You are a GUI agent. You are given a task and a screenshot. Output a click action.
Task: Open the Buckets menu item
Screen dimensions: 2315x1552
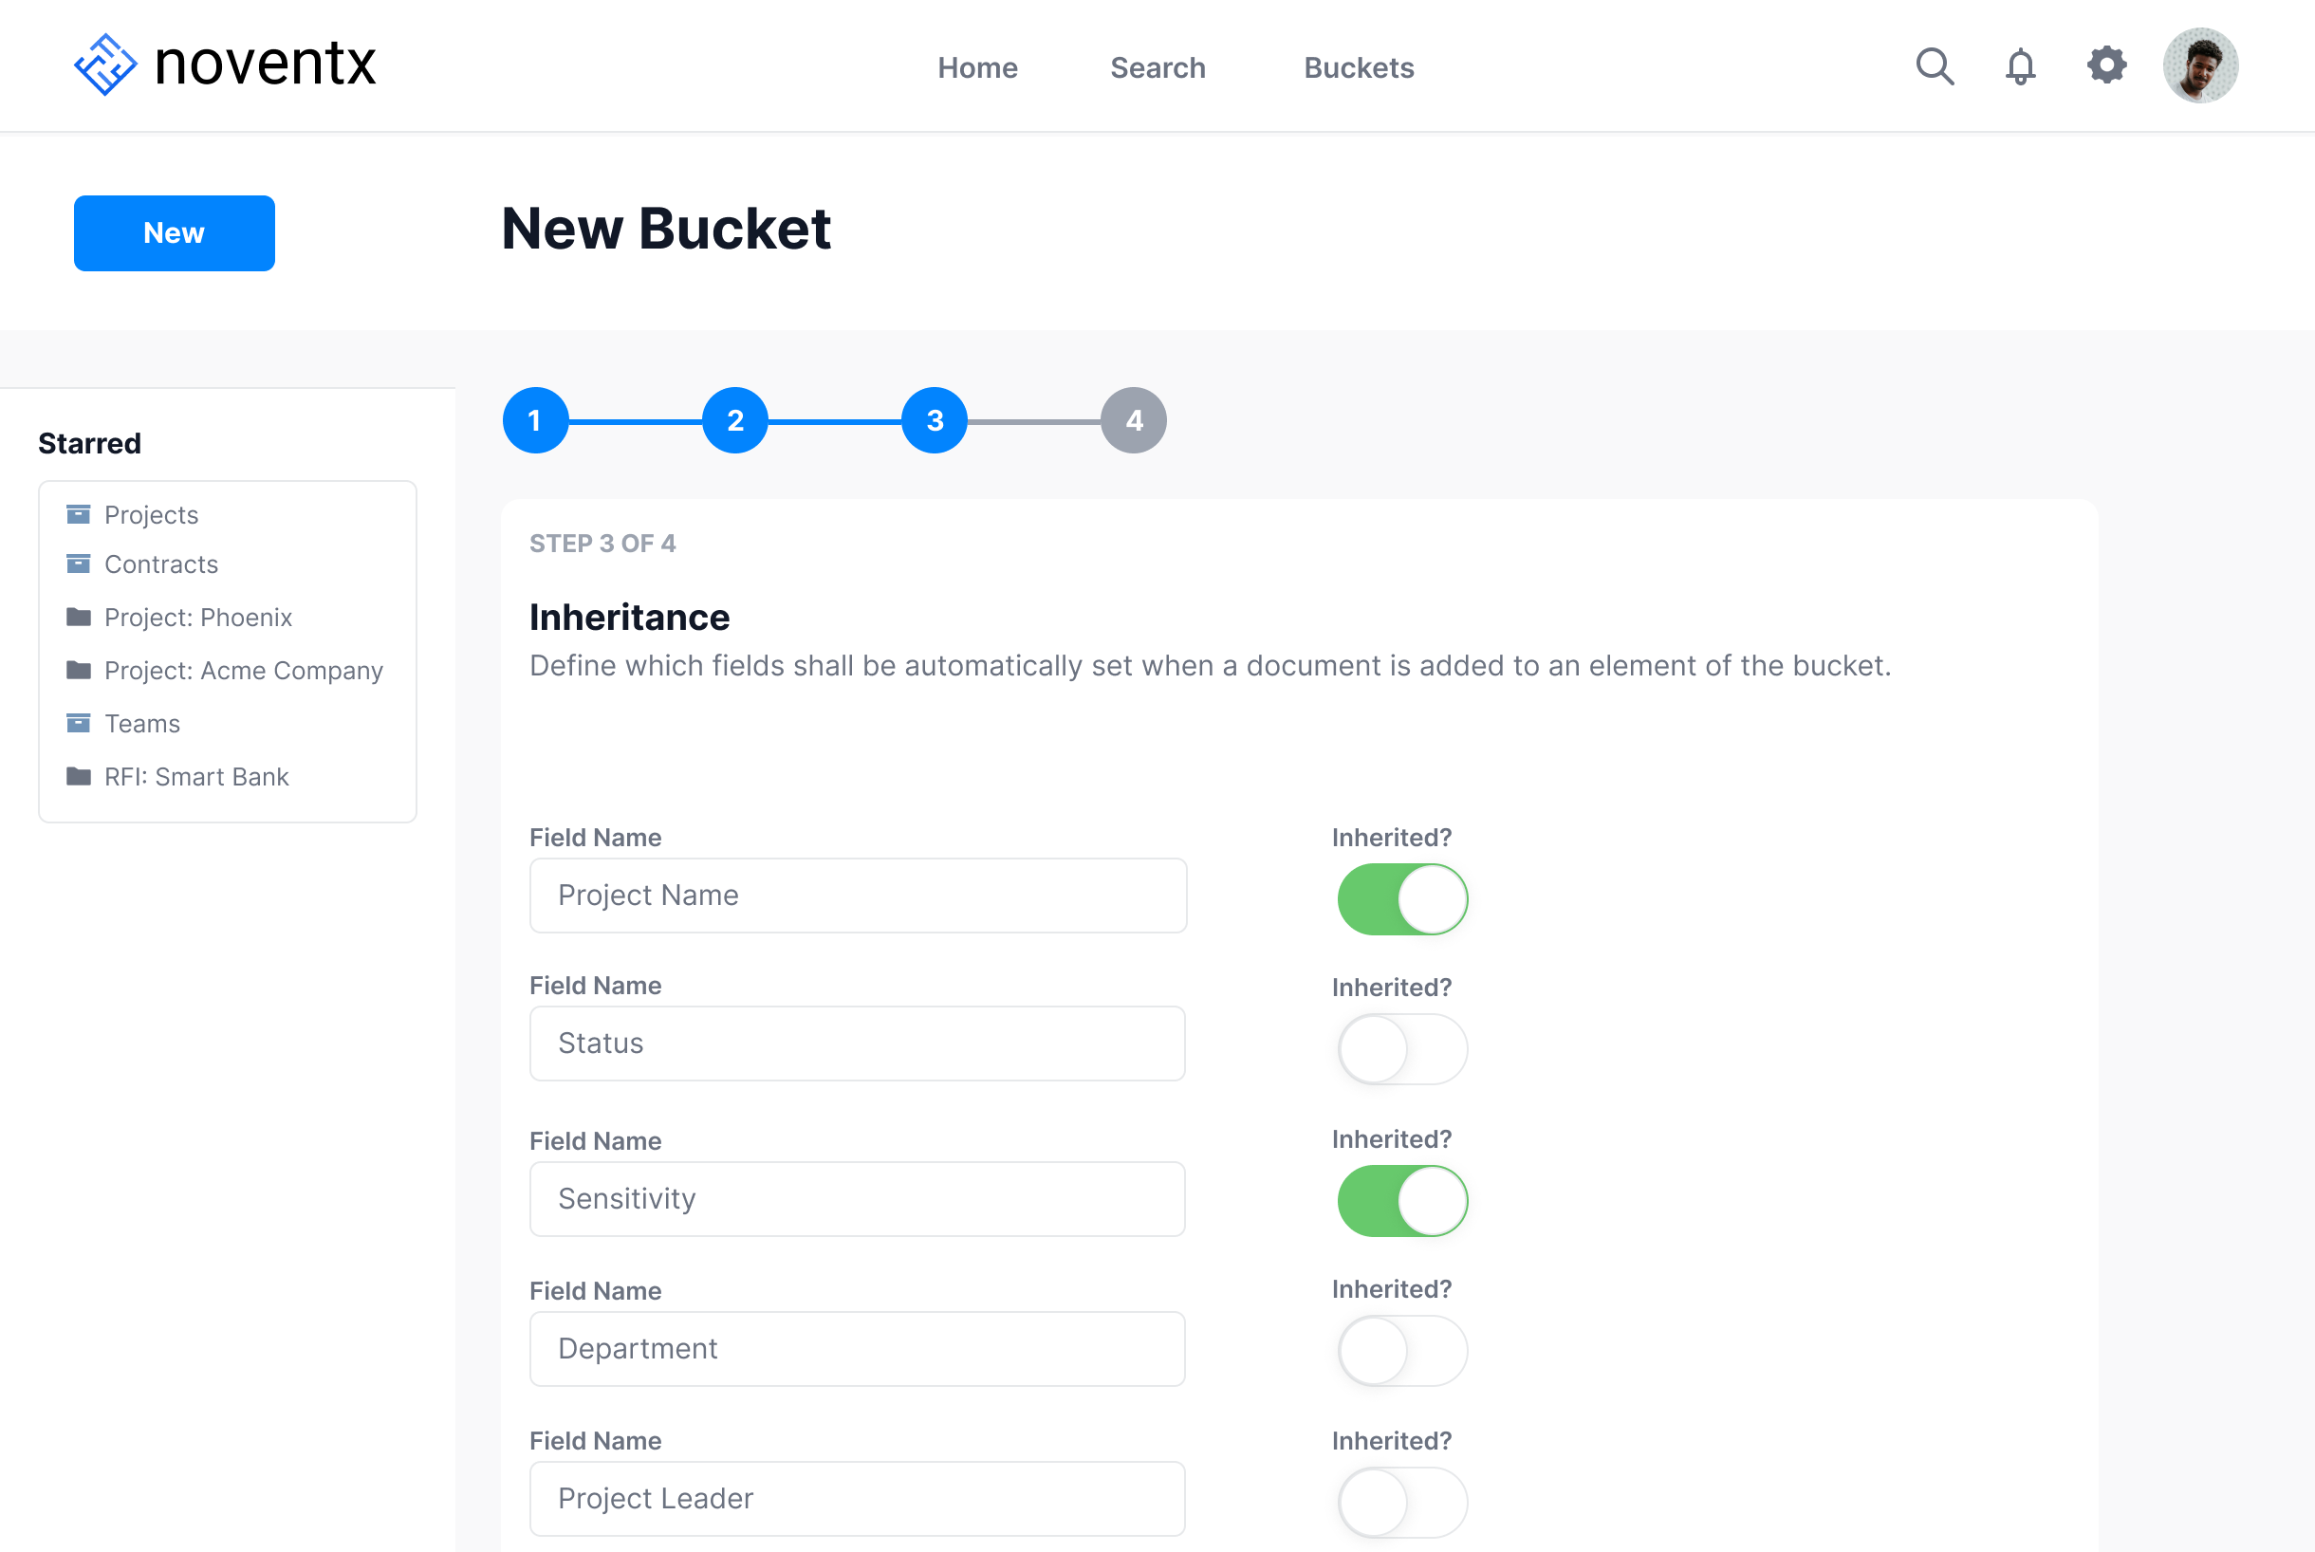[x=1358, y=67]
